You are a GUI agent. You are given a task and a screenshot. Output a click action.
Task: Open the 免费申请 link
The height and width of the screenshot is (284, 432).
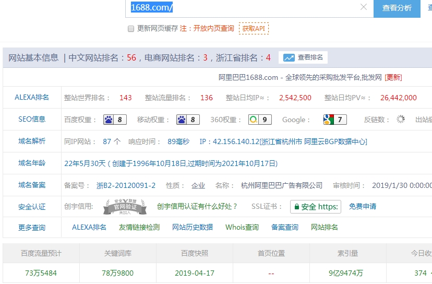click(363, 207)
